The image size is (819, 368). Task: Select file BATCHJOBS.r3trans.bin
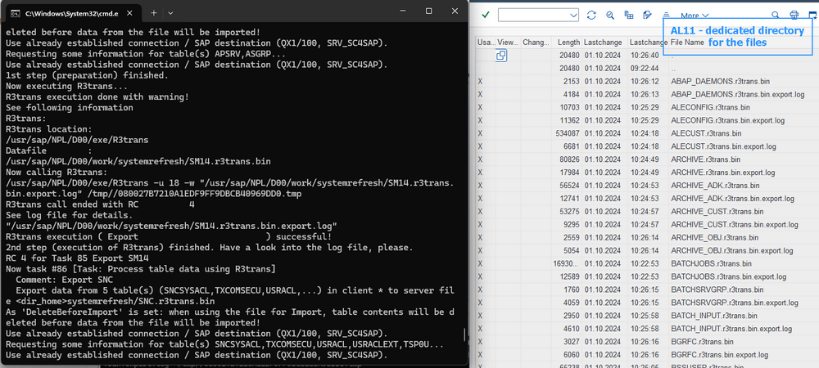click(x=712, y=264)
